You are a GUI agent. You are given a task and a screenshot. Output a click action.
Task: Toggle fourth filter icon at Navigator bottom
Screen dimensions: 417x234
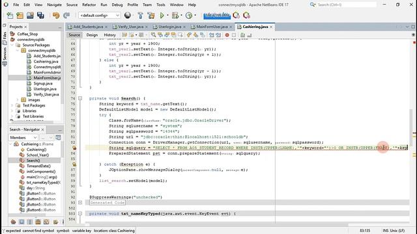[38, 222]
